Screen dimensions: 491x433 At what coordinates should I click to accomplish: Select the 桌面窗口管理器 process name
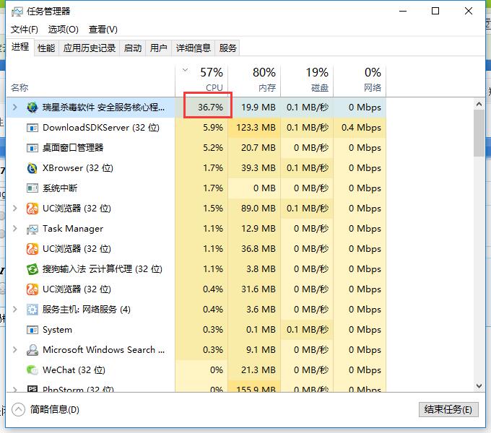pos(73,148)
